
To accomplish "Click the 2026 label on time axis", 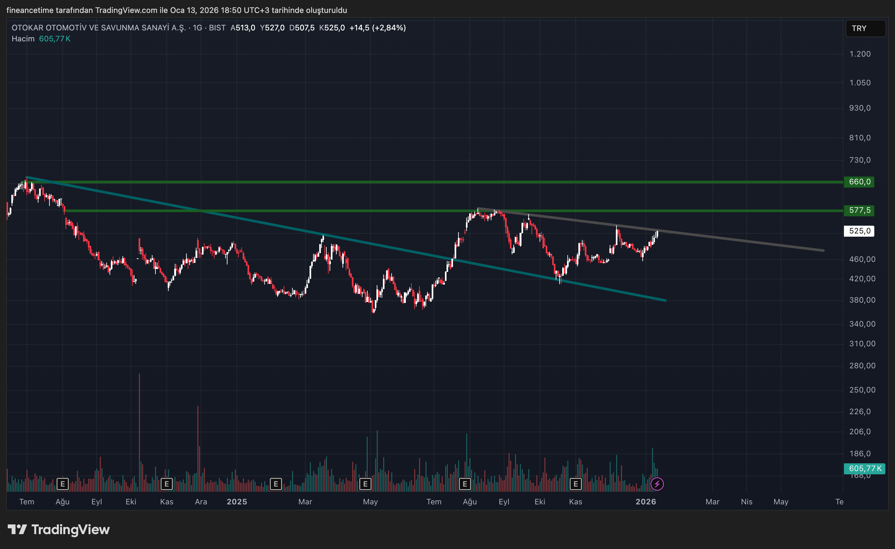I will 646,502.
